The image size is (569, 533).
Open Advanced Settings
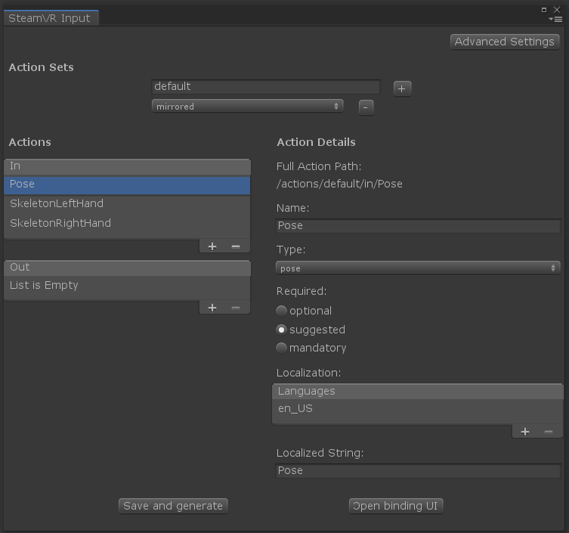tap(505, 42)
